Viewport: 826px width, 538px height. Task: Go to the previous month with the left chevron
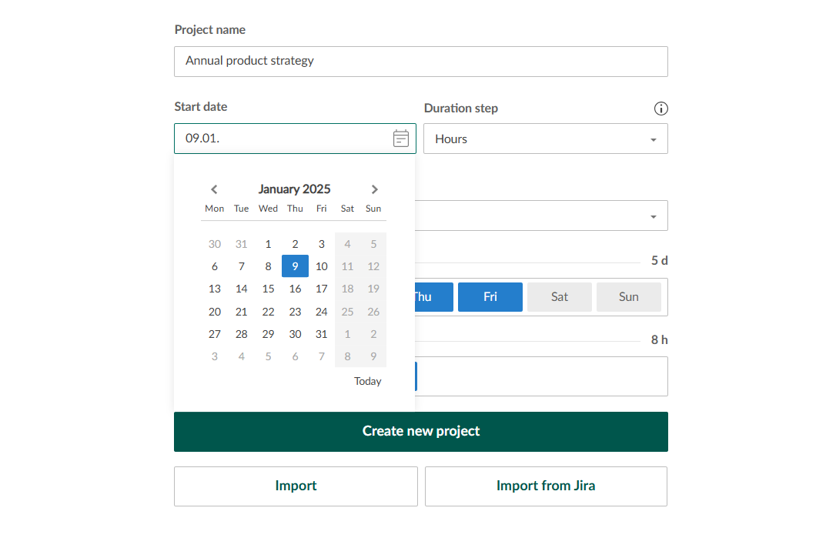(214, 189)
